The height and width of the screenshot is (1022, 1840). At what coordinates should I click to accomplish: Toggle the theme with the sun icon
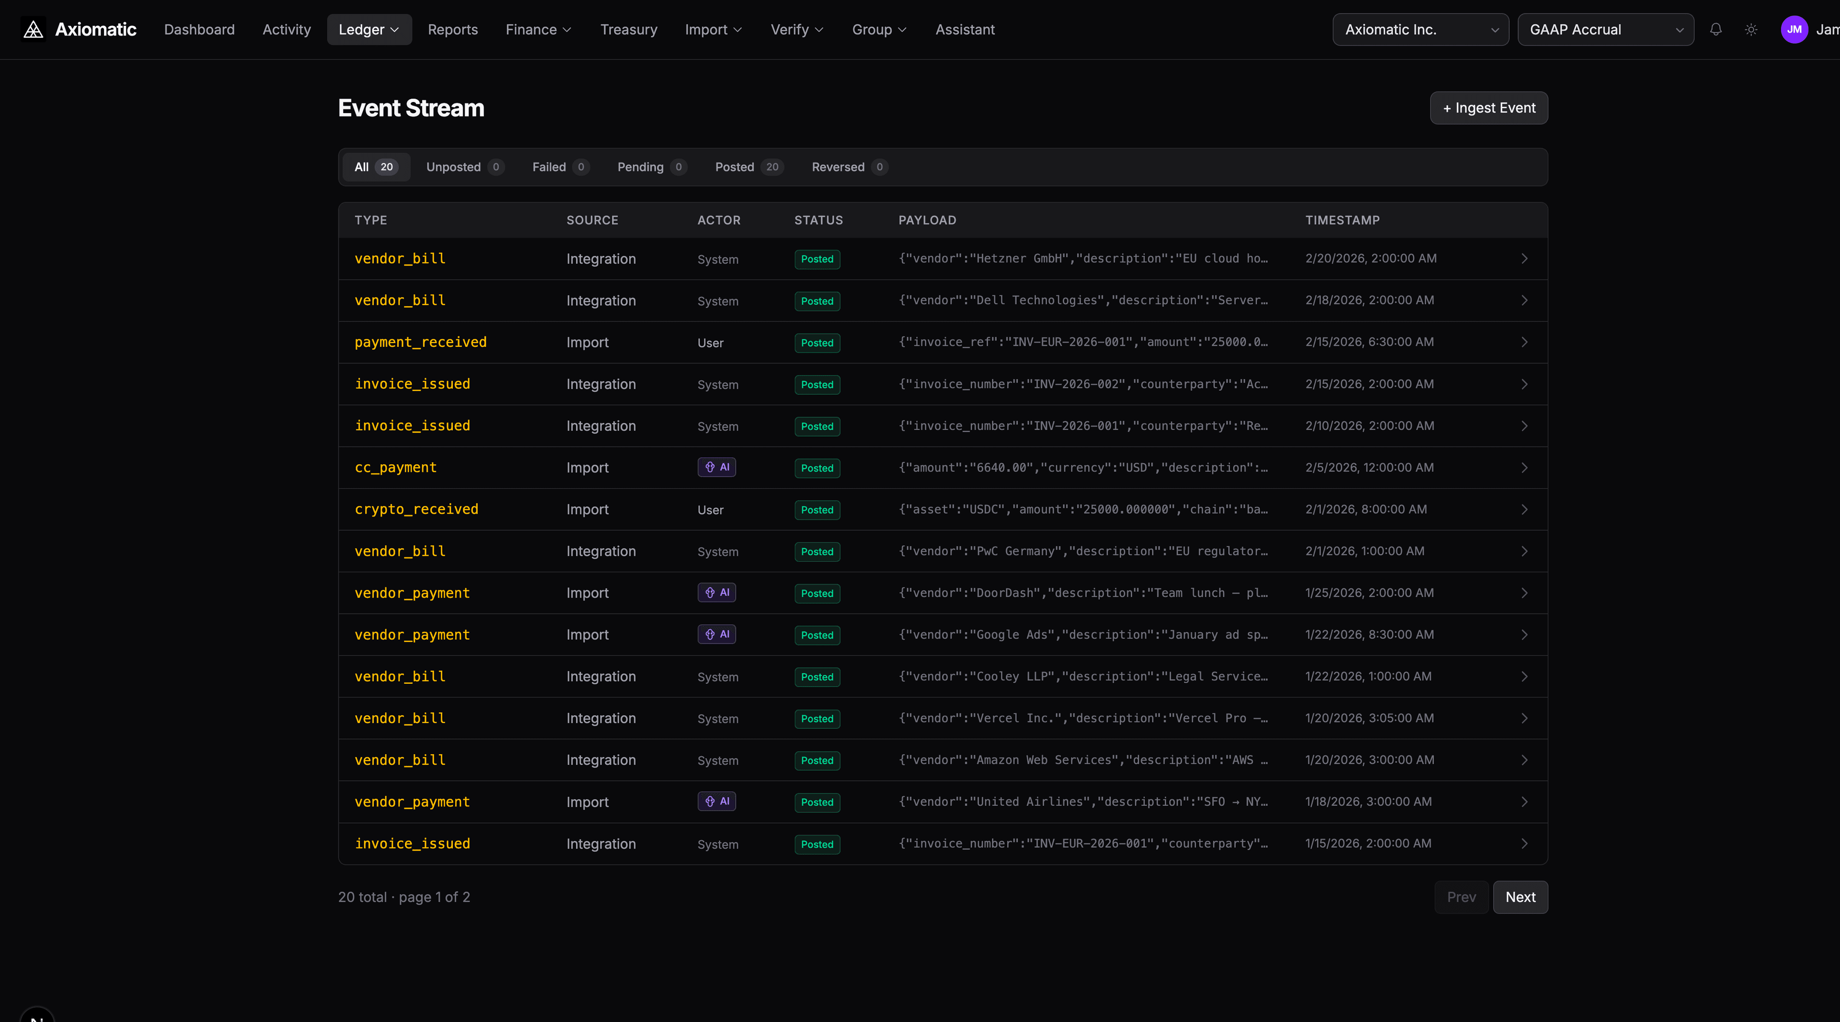1751,30
